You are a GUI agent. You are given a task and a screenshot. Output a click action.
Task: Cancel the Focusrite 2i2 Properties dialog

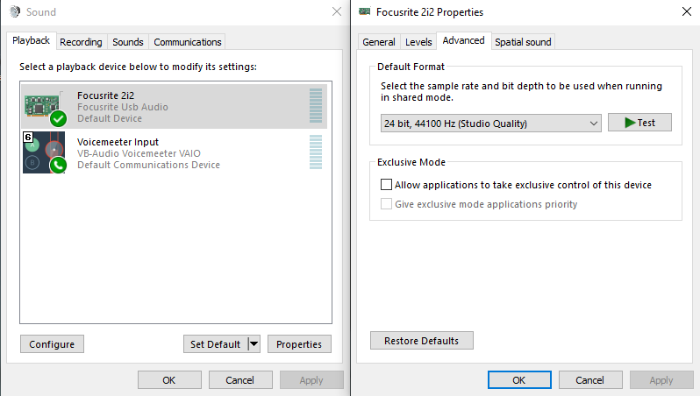(590, 380)
